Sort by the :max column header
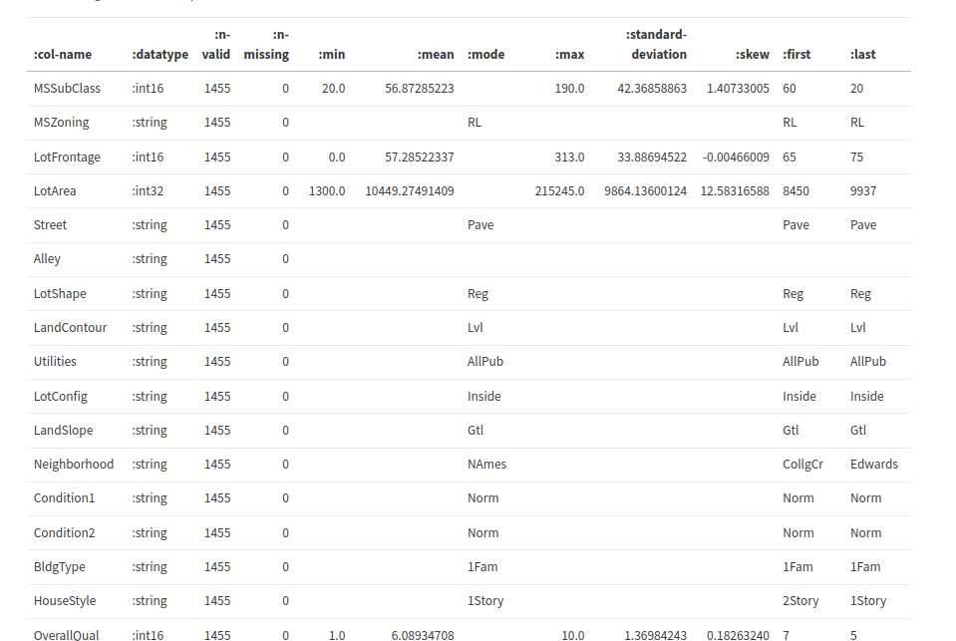Image resolution: width=956 pixels, height=641 pixels. tap(568, 55)
